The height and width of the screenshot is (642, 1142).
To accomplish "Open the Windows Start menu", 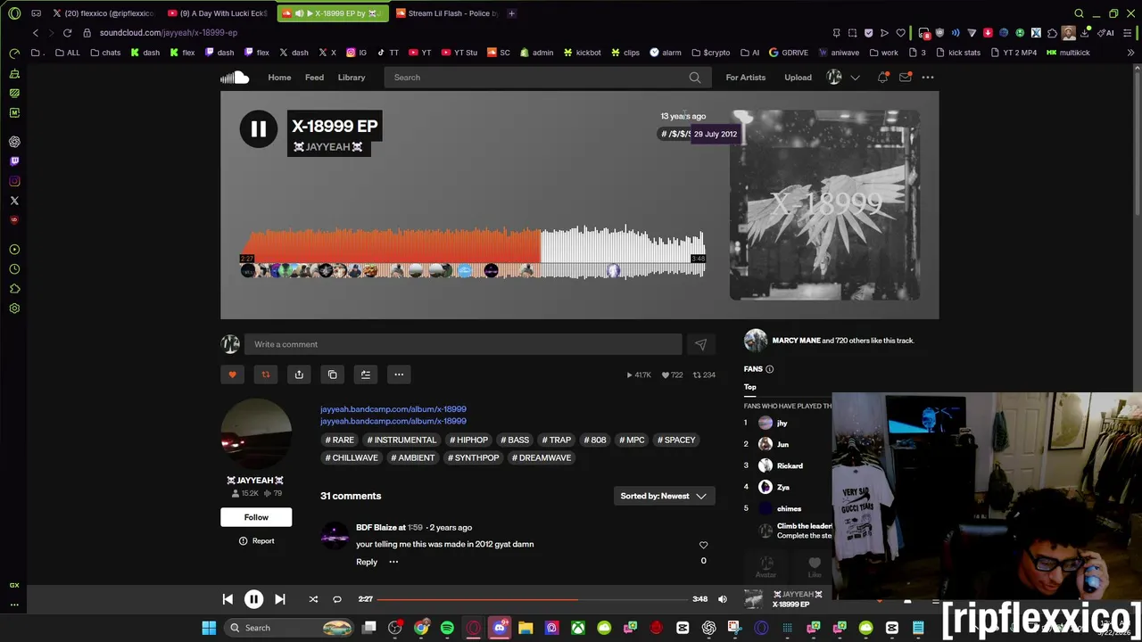I will tap(209, 628).
